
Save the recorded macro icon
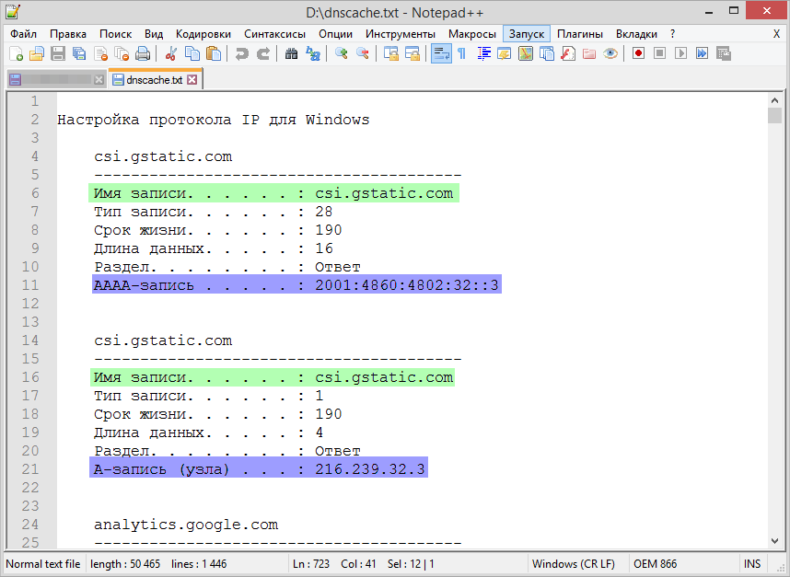pos(724,53)
